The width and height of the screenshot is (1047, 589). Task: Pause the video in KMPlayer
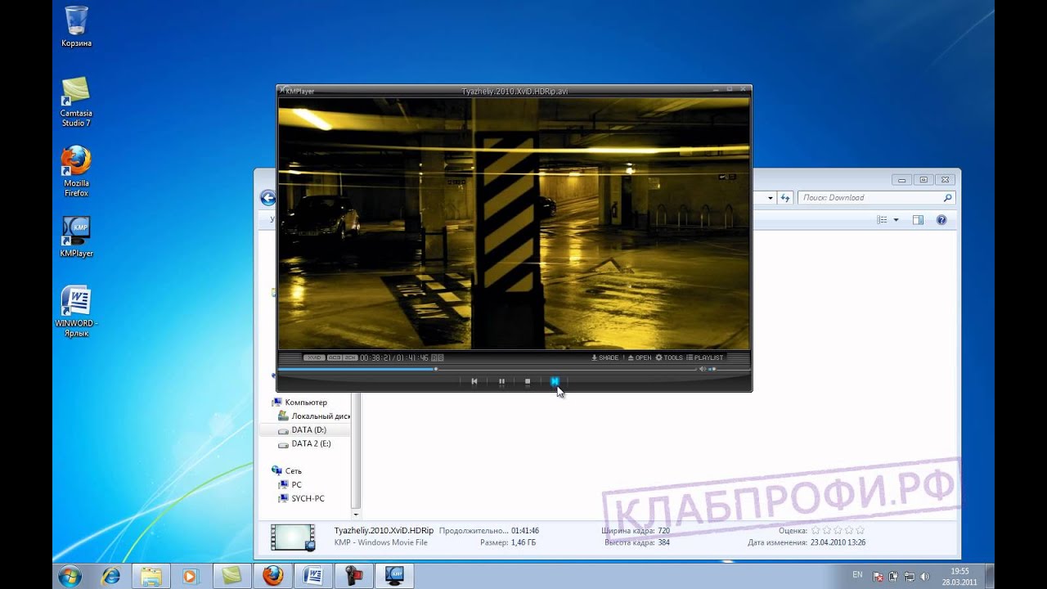click(501, 381)
